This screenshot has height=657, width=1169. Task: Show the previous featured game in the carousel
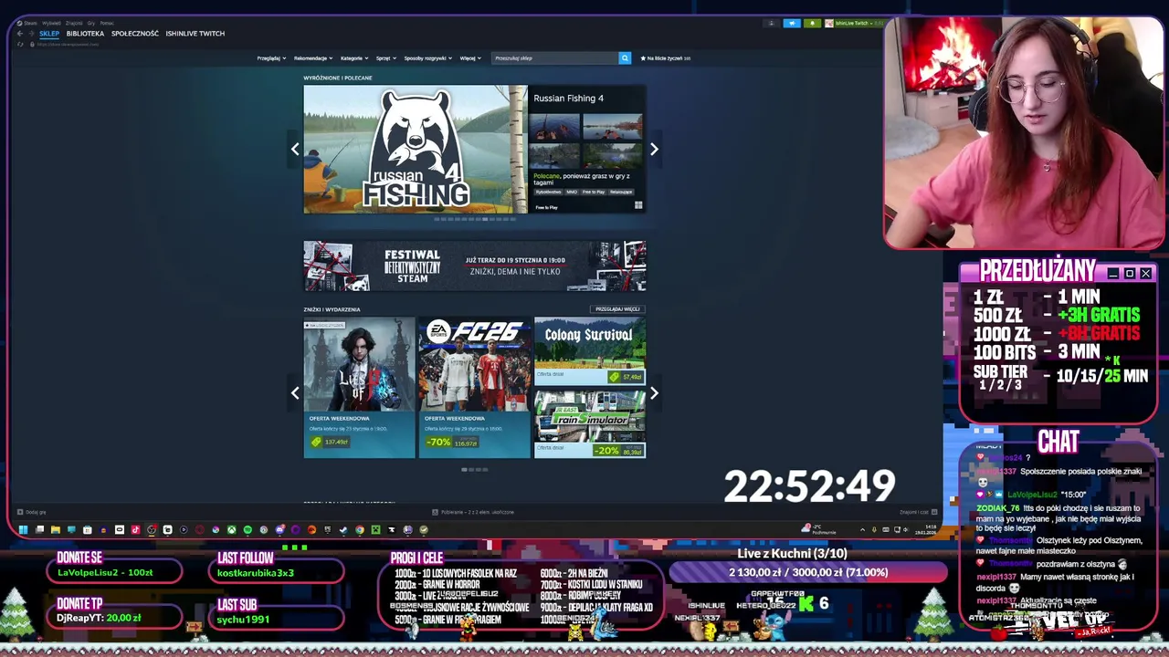coord(295,149)
